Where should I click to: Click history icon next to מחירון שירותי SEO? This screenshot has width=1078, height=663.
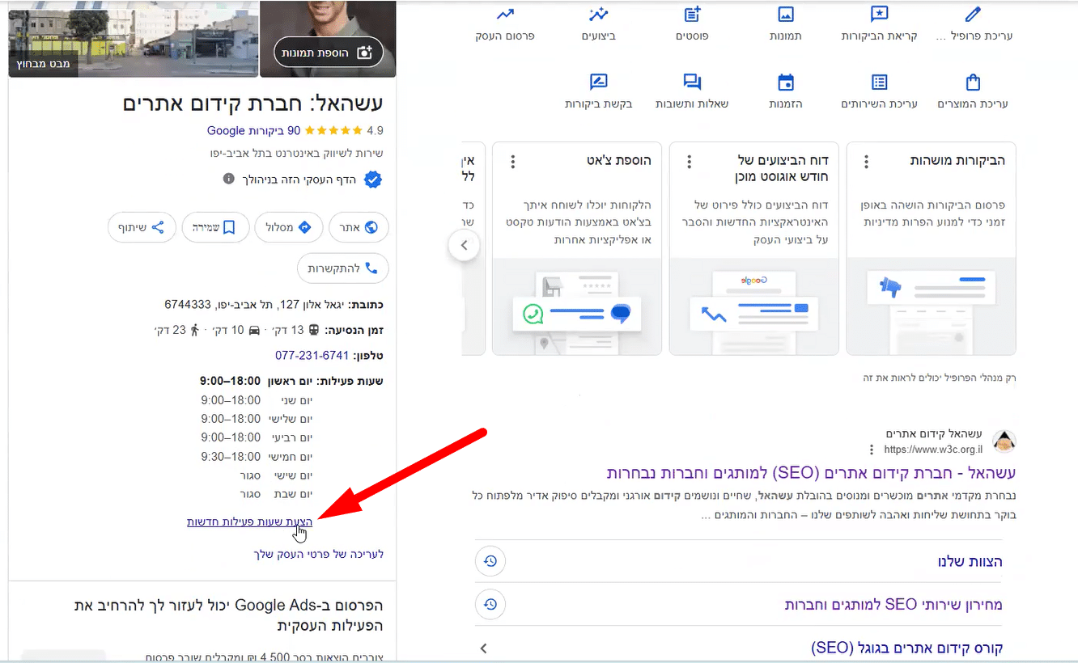(x=490, y=604)
